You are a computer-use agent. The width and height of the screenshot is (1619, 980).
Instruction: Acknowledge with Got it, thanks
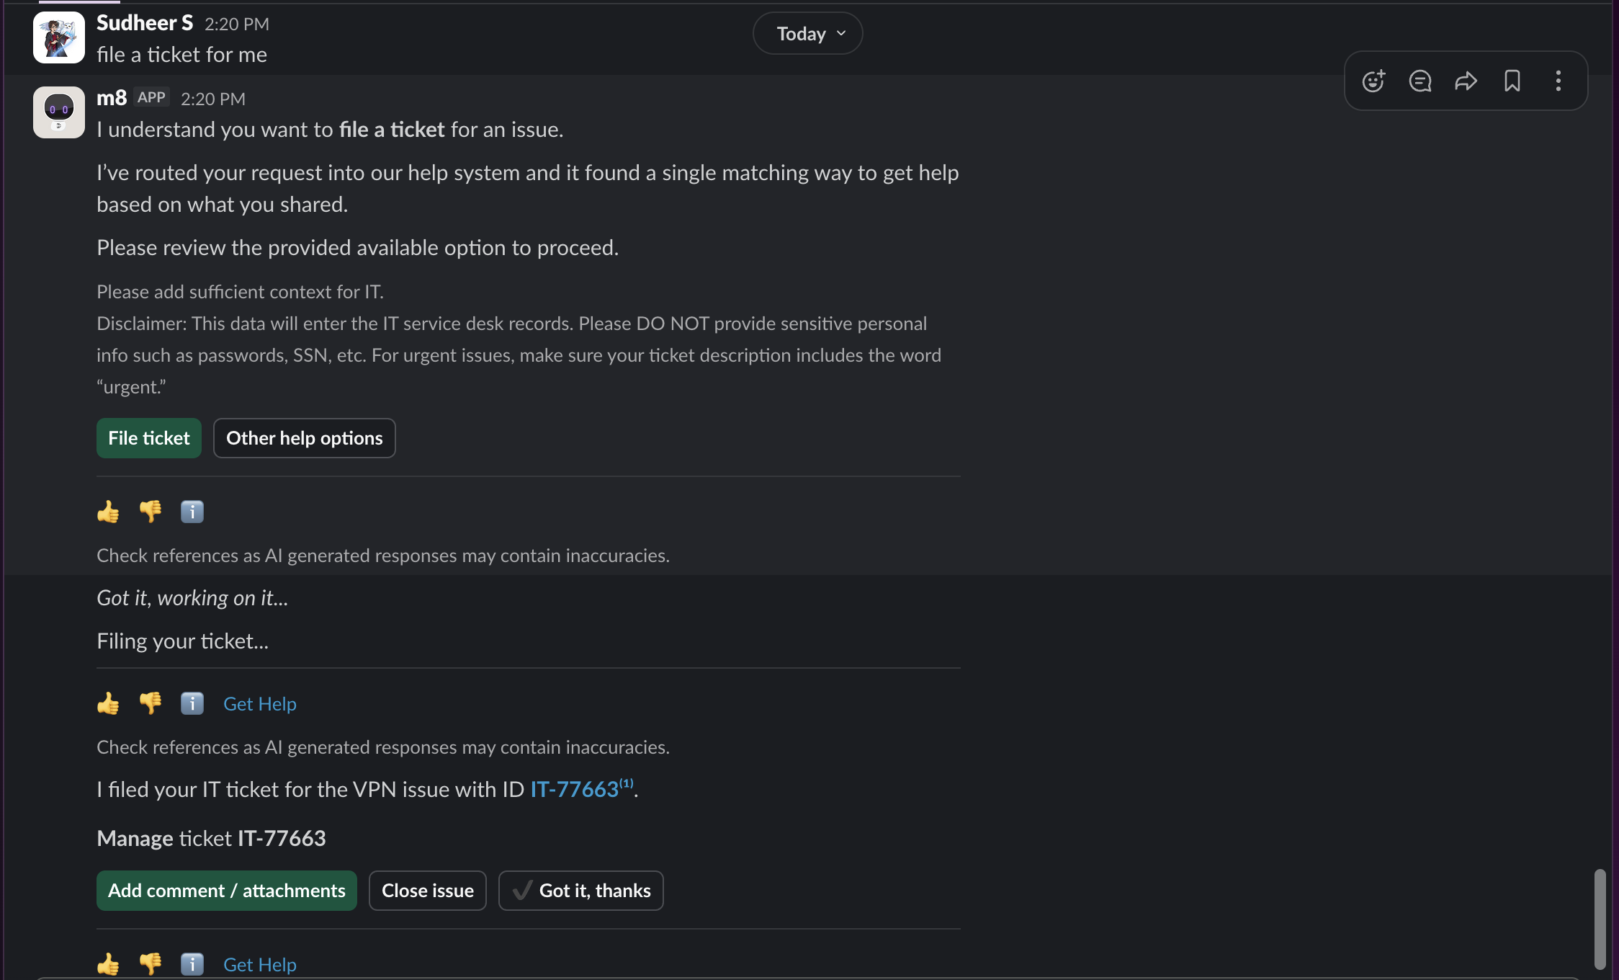coord(580,891)
